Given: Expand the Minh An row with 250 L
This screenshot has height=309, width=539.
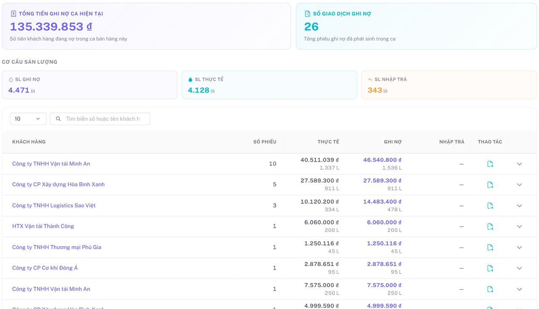Looking at the screenshot, I should tap(519, 289).
